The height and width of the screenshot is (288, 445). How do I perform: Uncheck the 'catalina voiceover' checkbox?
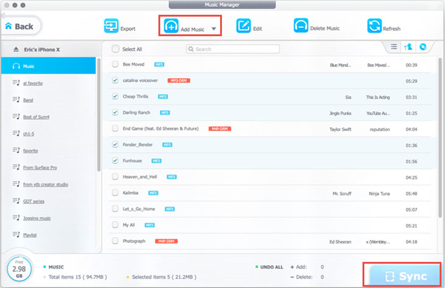tap(115, 80)
